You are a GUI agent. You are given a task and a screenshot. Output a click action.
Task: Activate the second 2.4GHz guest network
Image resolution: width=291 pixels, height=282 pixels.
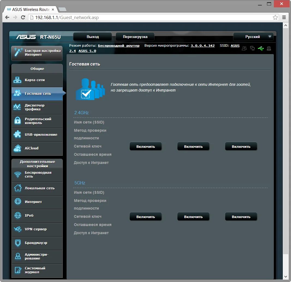[x=193, y=146]
